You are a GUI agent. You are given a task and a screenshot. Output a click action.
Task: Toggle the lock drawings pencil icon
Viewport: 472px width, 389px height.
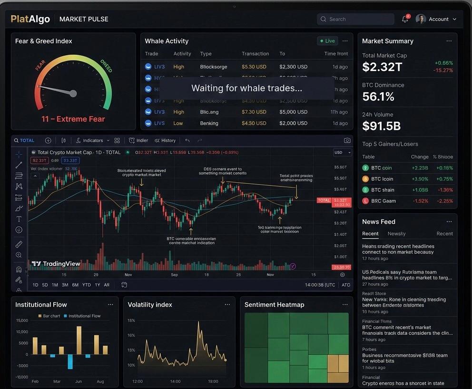click(x=19, y=280)
